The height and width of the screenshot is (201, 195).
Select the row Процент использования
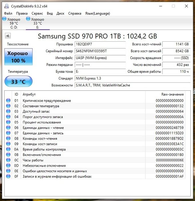click(95, 122)
